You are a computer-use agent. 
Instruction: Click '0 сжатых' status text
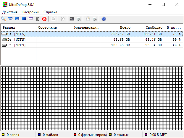pyautogui.click(x=121, y=135)
